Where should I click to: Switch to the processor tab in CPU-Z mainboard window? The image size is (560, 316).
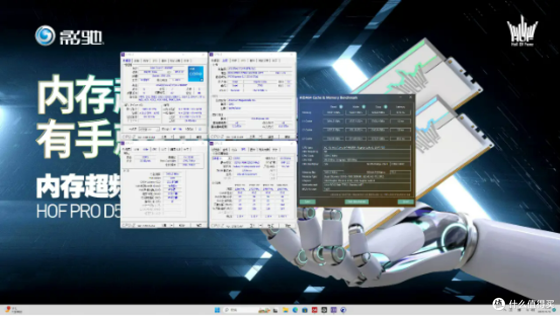click(x=216, y=61)
